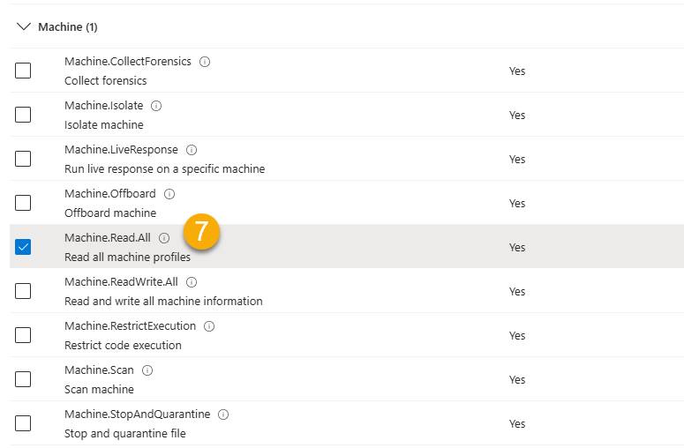This screenshot has height=448, width=684.
Task: Select the Machine.ReadWrite.All checkbox
Action: [x=23, y=291]
